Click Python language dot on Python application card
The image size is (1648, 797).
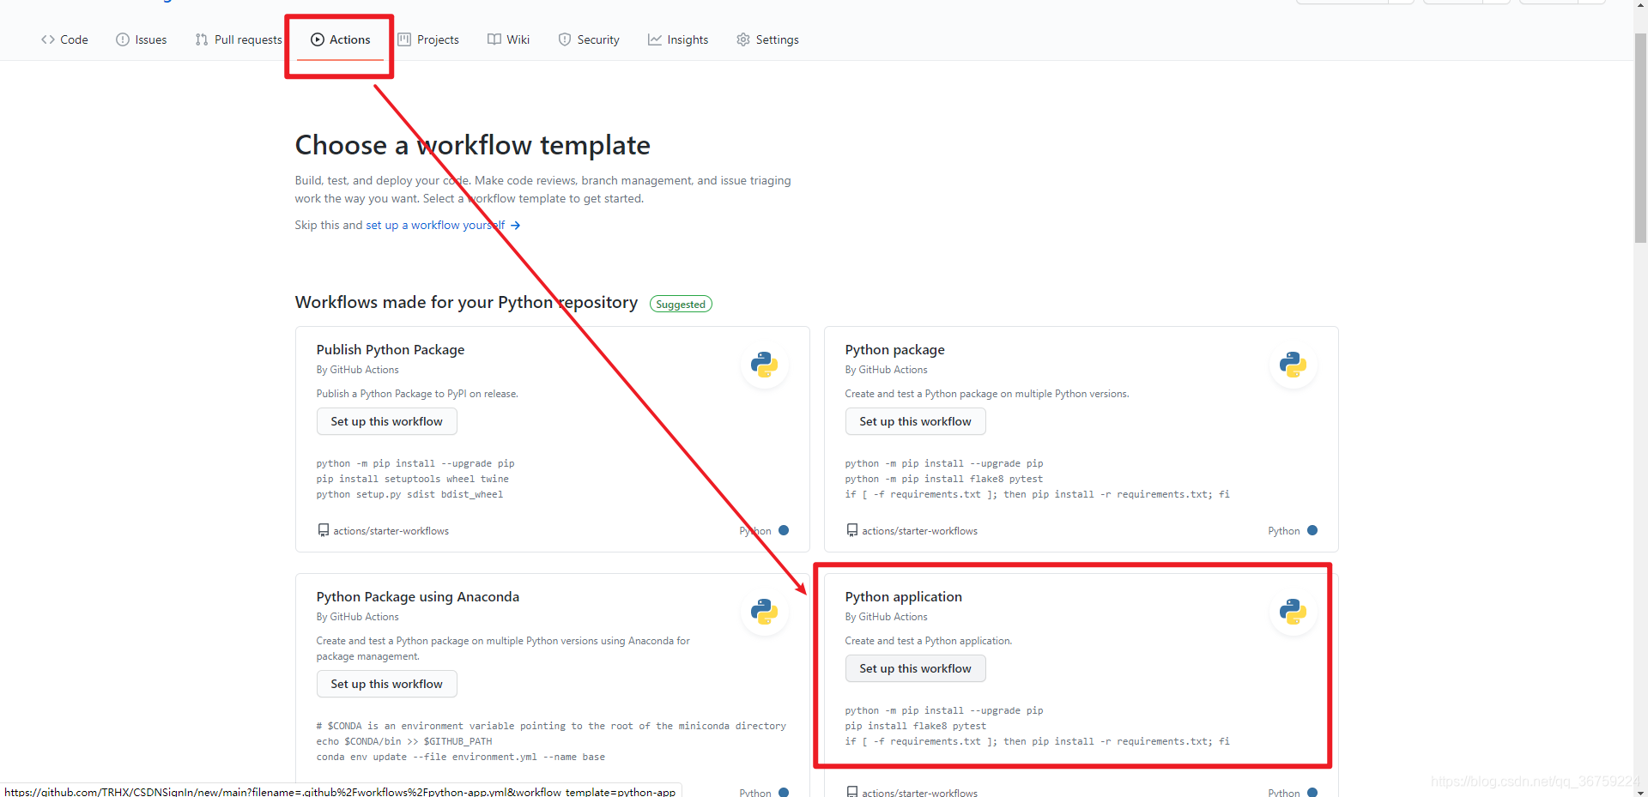1312,792
